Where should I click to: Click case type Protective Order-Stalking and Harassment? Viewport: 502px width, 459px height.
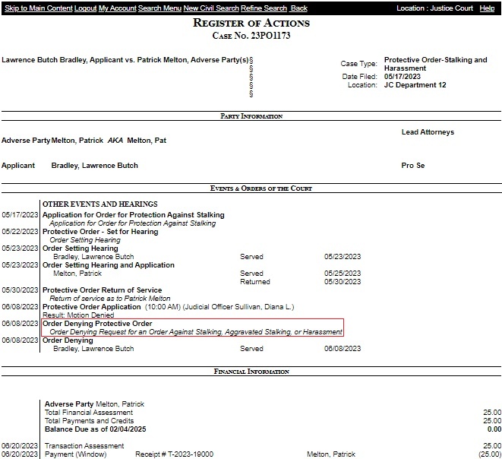[435, 64]
